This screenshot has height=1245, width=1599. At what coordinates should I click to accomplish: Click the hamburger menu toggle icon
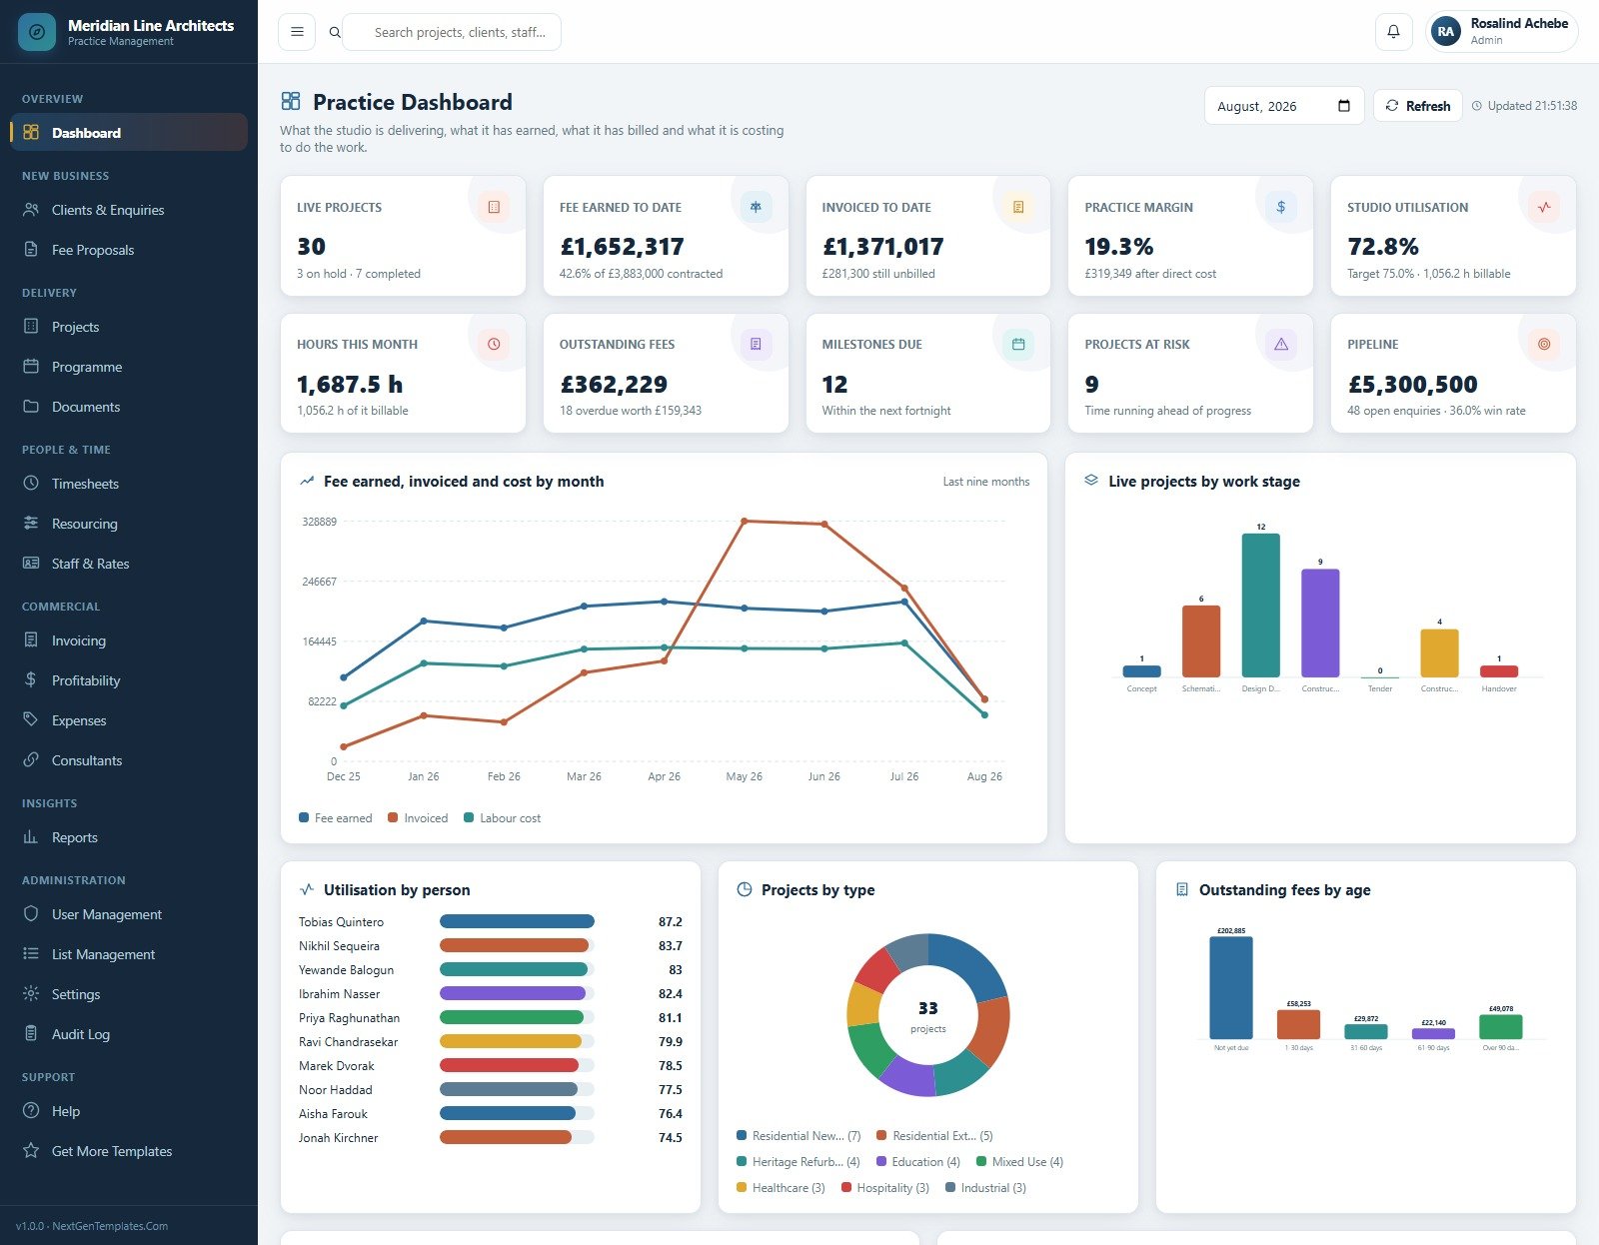tap(297, 32)
